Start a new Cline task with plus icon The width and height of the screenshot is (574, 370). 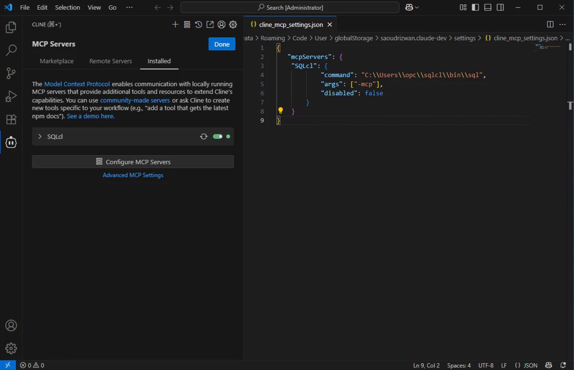175,24
